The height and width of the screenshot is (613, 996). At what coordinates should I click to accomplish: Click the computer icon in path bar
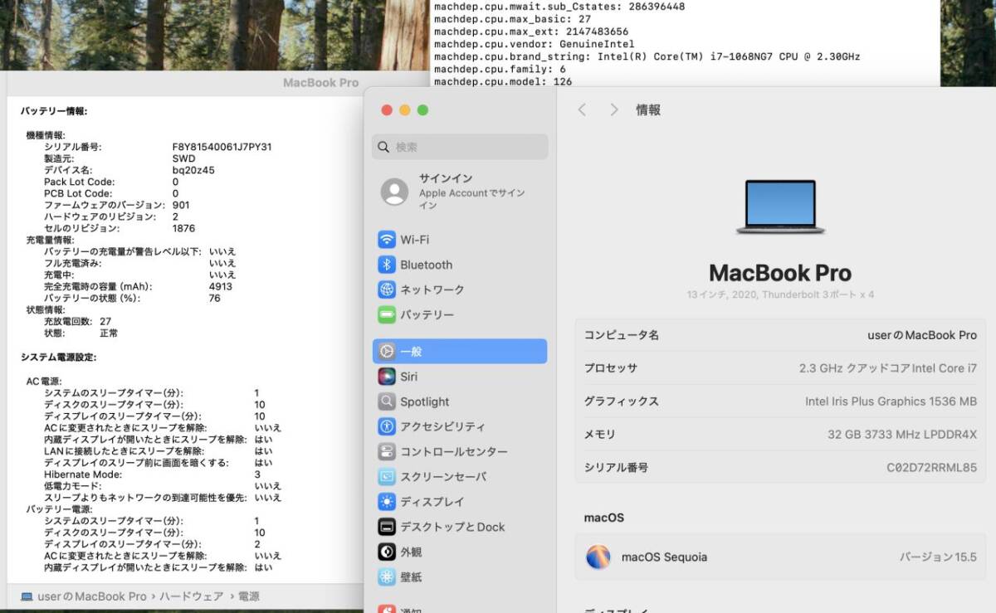click(27, 596)
